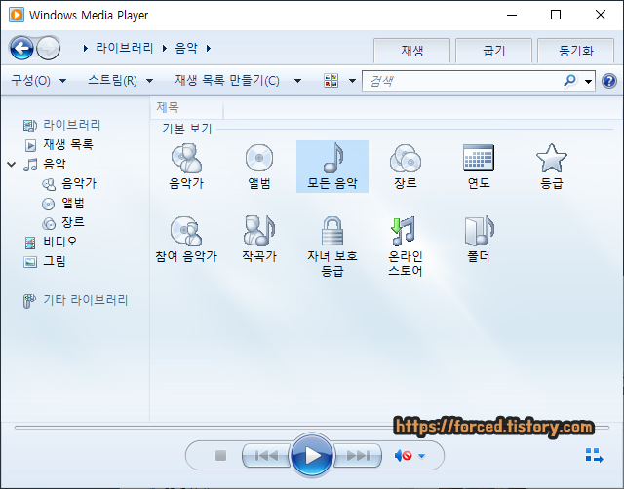Screen dimensions: 624x489
Task: Open the 등급 (Rating) star icon
Action: tap(552, 167)
